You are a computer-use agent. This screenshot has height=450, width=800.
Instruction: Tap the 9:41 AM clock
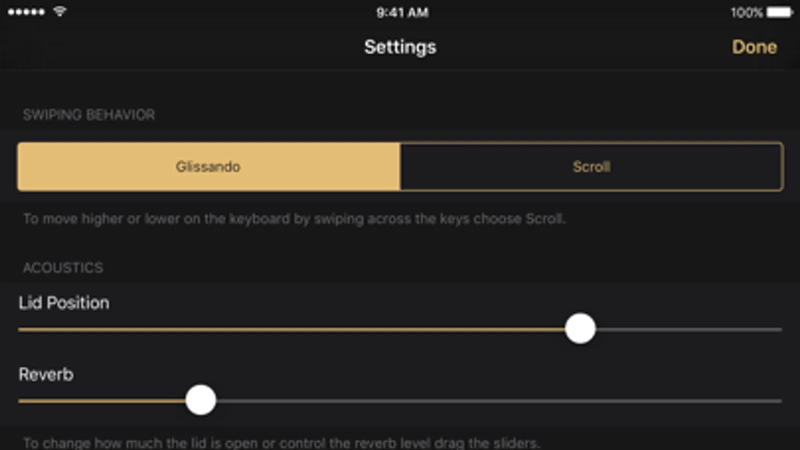click(402, 12)
